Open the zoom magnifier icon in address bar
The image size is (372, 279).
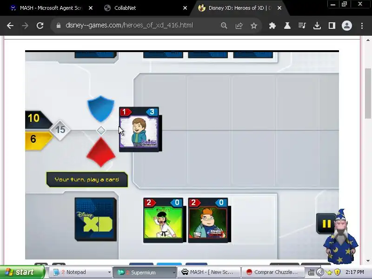[x=224, y=26]
